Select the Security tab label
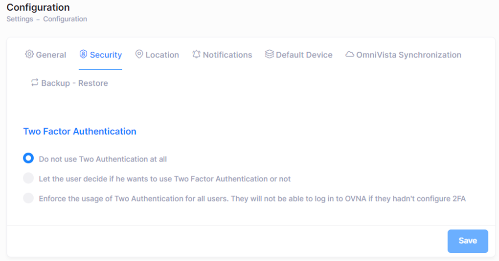 (x=106, y=55)
